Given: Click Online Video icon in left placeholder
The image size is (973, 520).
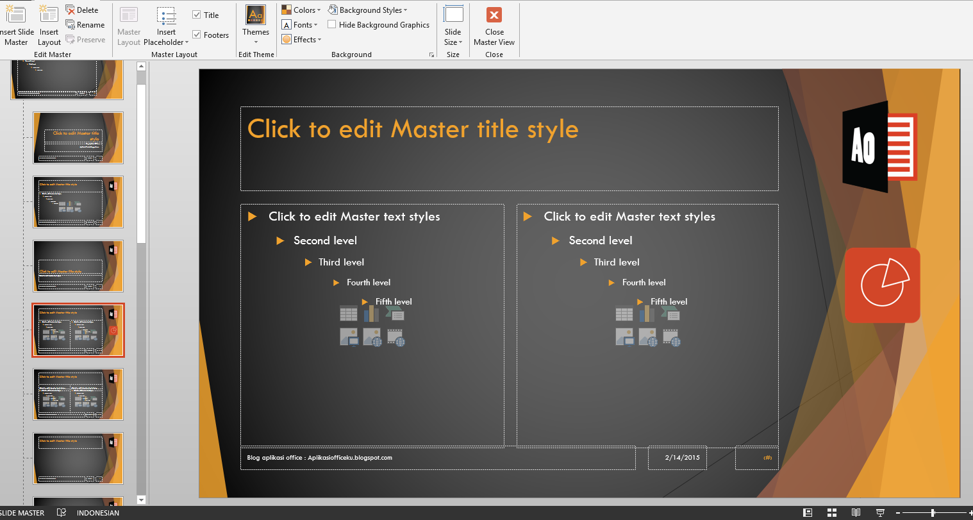Looking at the screenshot, I should tap(395, 337).
